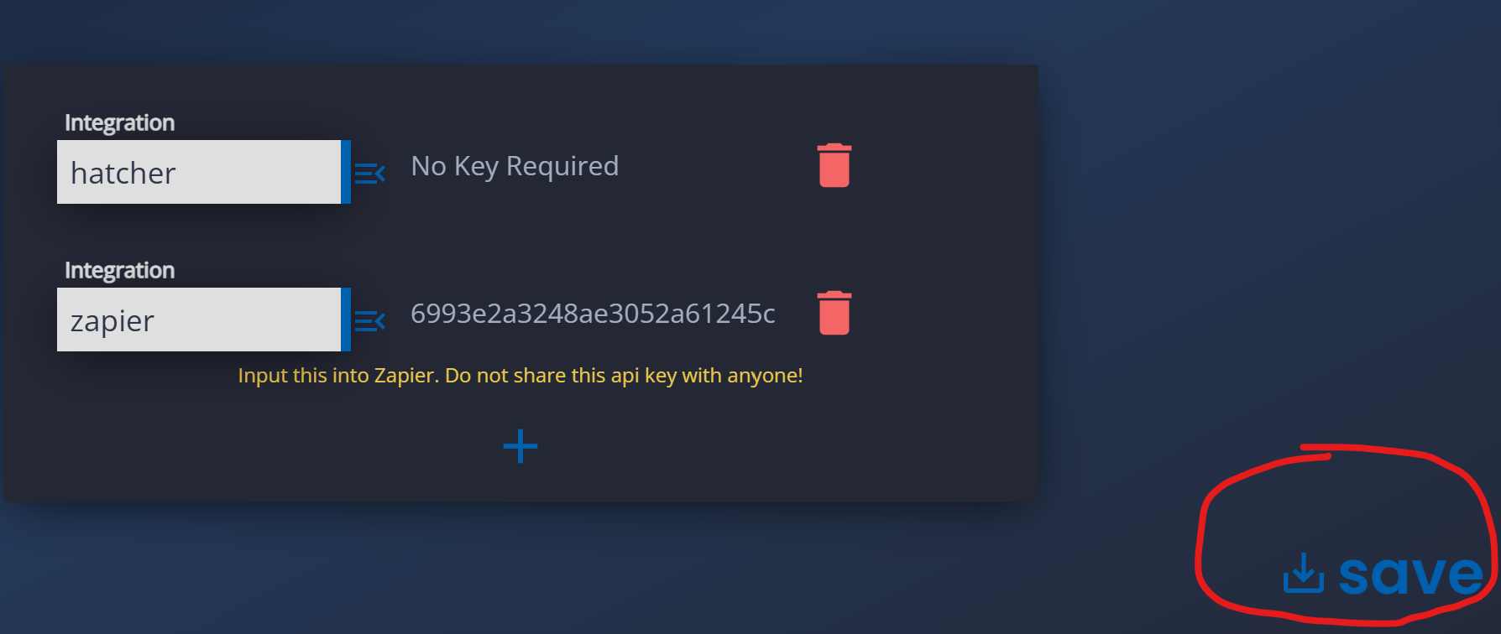Select the Zapier API key text
The height and width of the screenshot is (634, 1501).
(593, 313)
